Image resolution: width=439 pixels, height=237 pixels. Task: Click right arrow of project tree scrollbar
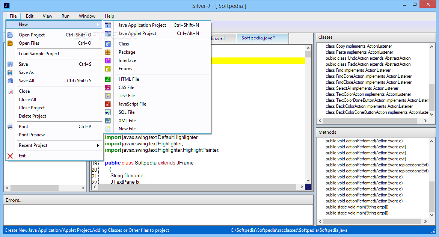coord(83,188)
